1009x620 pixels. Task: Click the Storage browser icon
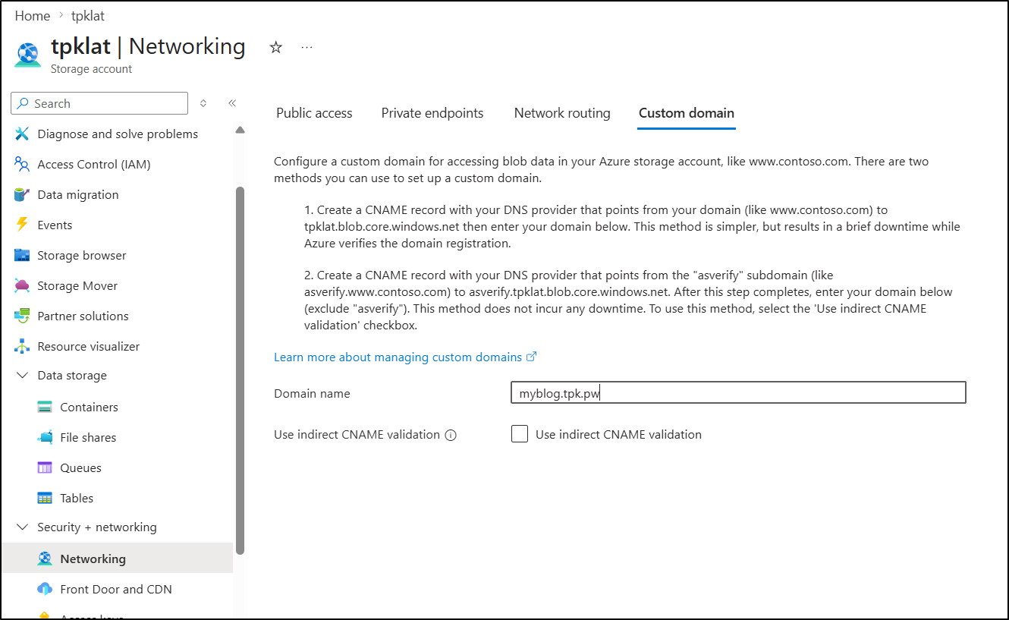[22, 255]
